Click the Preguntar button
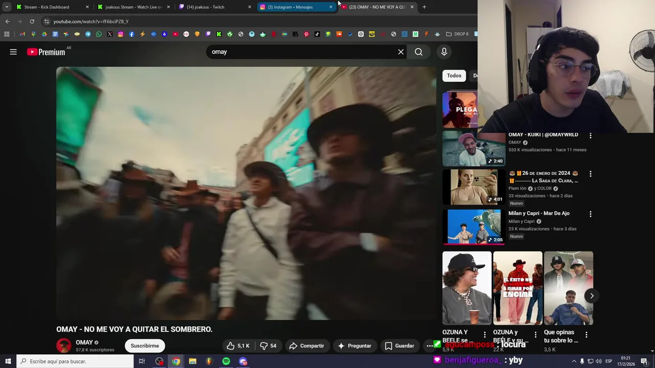This screenshot has height=368, width=655. [x=354, y=346]
